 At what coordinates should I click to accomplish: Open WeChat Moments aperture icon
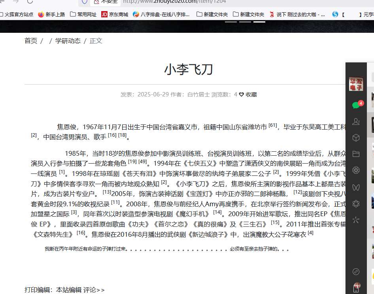(x=356, y=170)
